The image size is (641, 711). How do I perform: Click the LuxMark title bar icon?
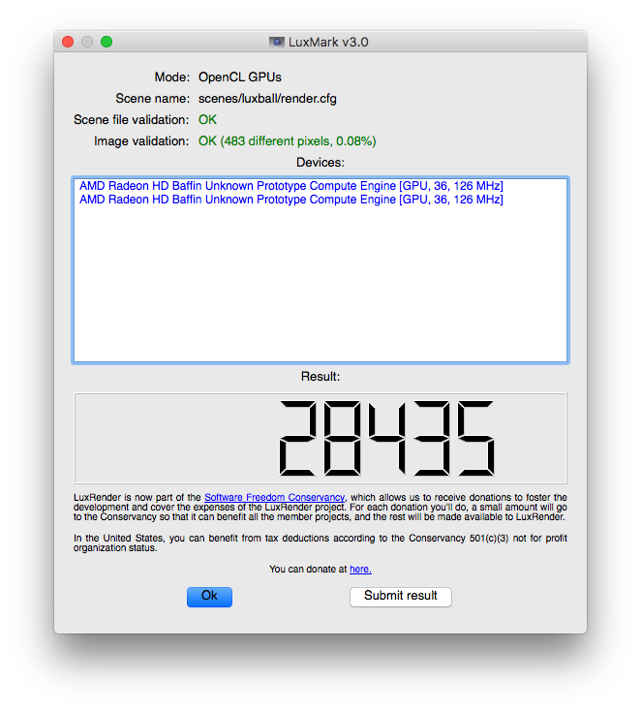tap(277, 43)
